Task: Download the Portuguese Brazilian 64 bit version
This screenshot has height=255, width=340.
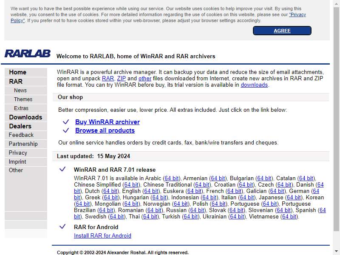Action: 106,210
